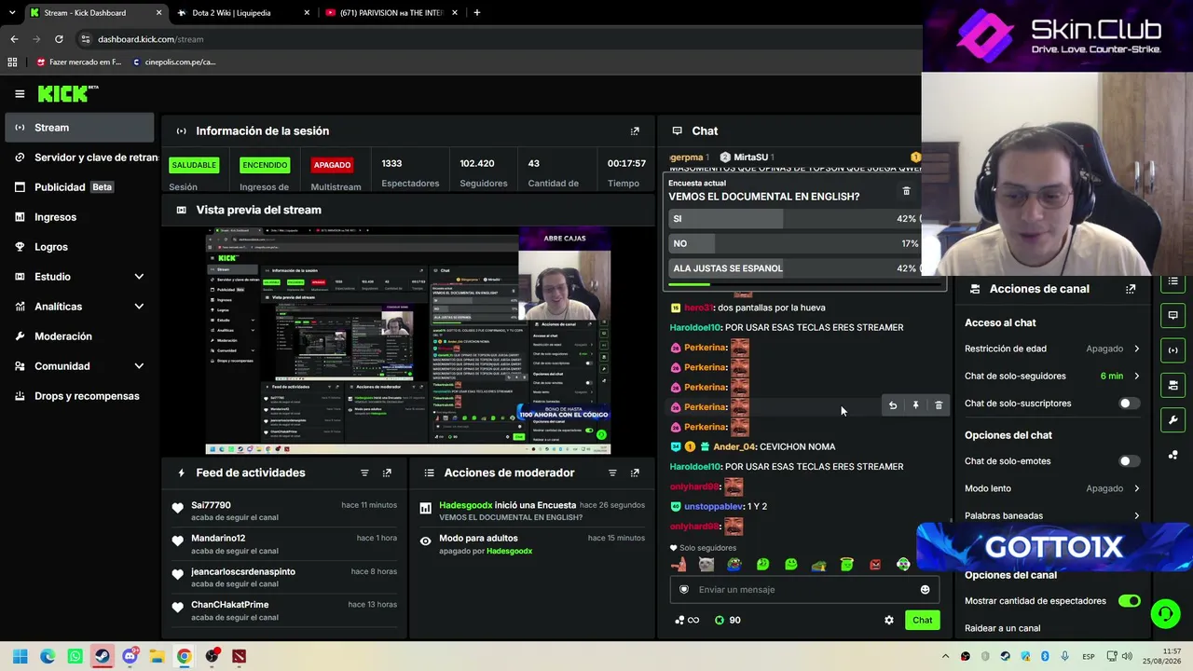Vote ALA JUSTAS SE ESPANOL option
This screenshot has width=1193, height=671.
[793, 268]
